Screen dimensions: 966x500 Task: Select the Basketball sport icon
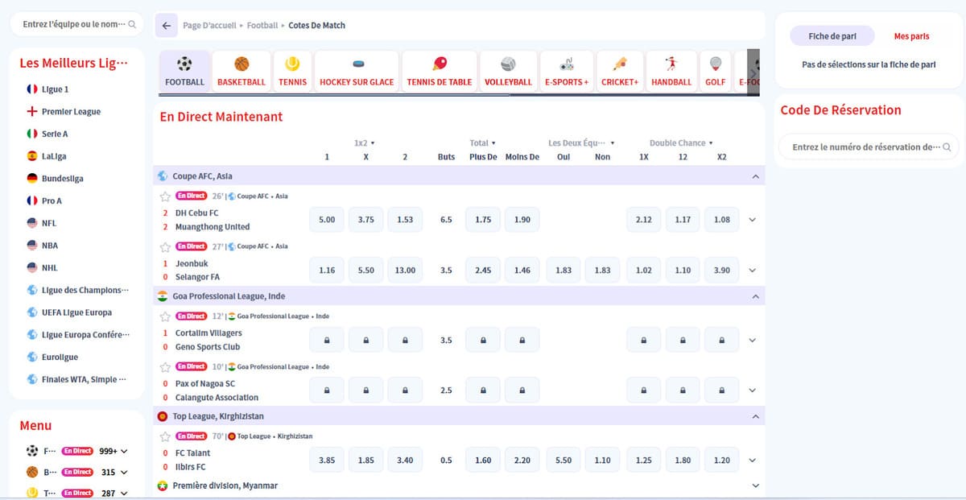click(x=242, y=64)
